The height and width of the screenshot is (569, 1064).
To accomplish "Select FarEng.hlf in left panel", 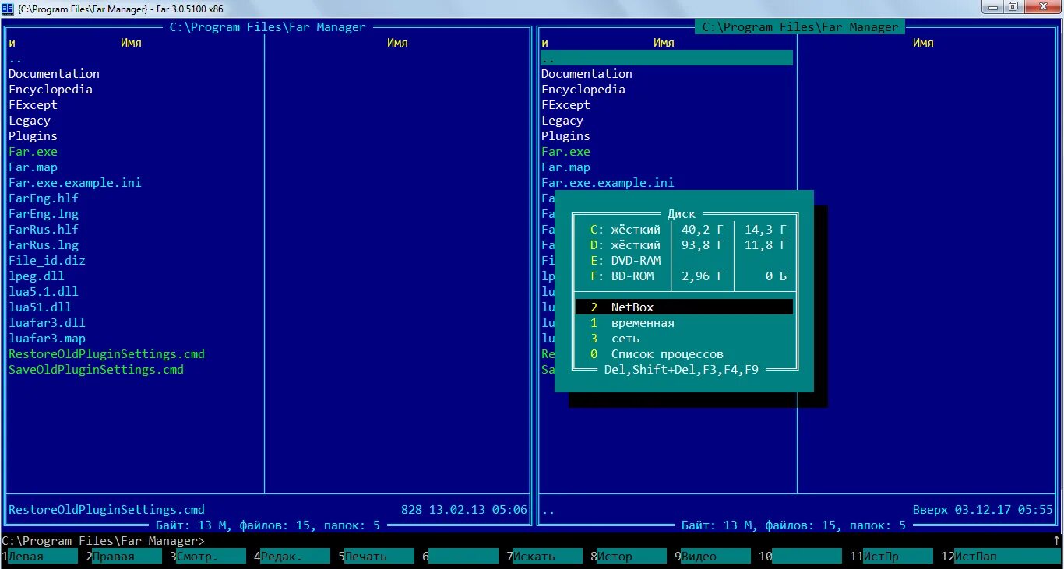I will point(44,198).
